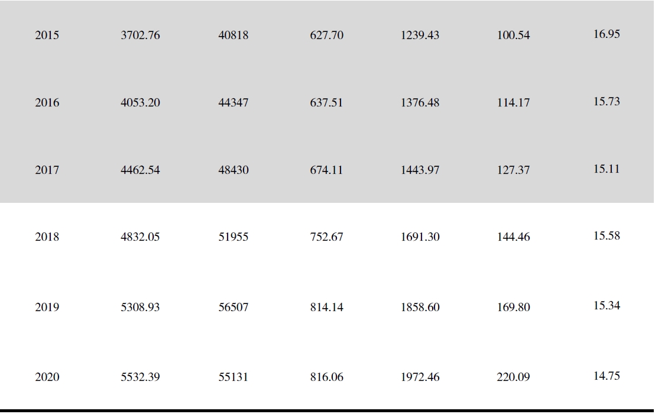The height and width of the screenshot is (414, 655).
Task: Select the 1239.43 value
Action: pyautogui.click(x=420, y=35)
